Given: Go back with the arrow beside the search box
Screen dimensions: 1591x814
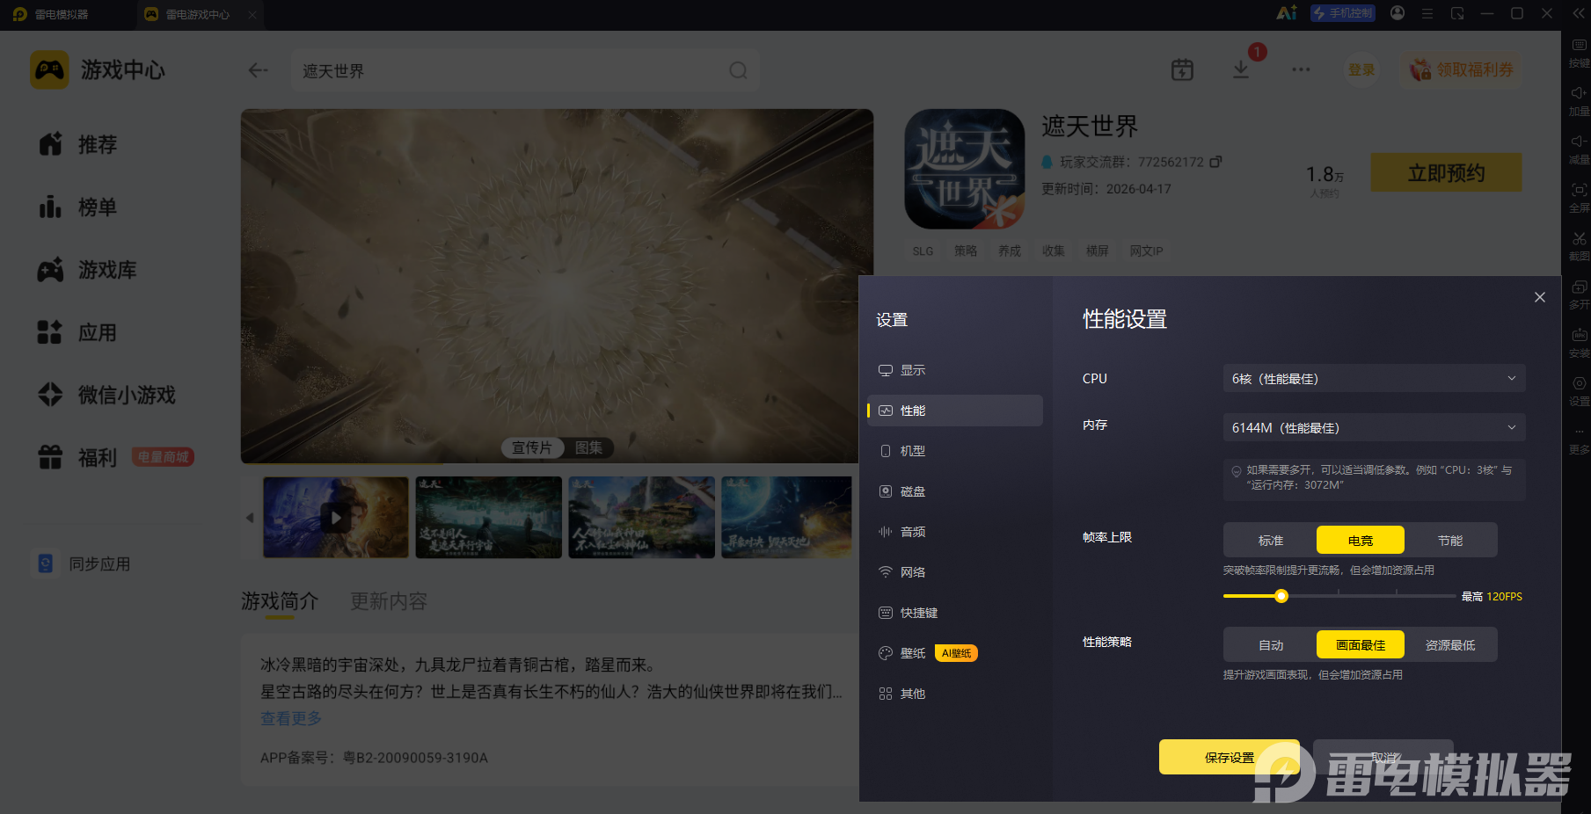Looking at the screenshot, I should [258, 70].
